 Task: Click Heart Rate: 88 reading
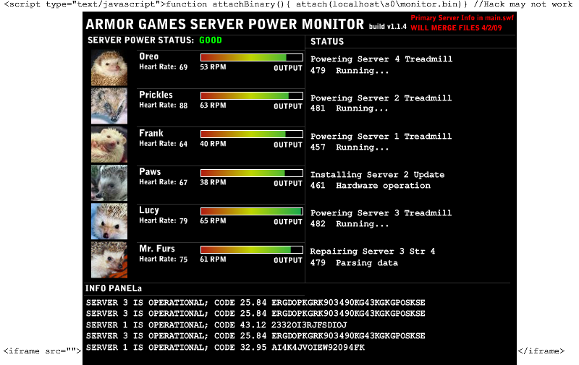click(x=164, y=106)
